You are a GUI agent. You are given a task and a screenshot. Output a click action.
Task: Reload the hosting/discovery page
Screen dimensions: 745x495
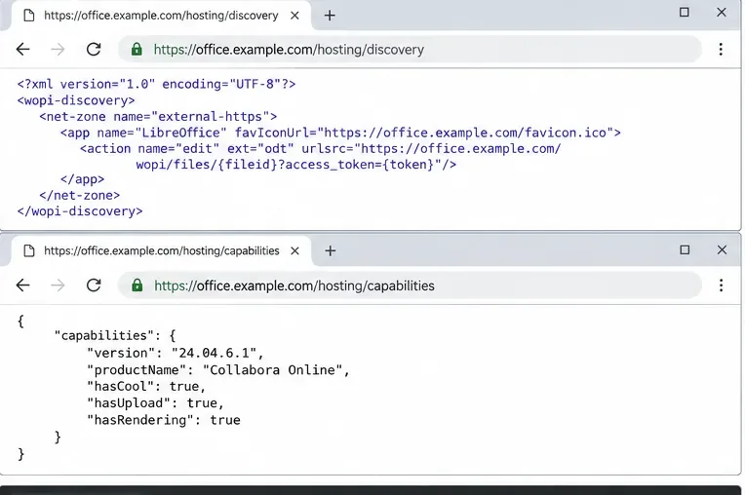click(x=94, y=50)
